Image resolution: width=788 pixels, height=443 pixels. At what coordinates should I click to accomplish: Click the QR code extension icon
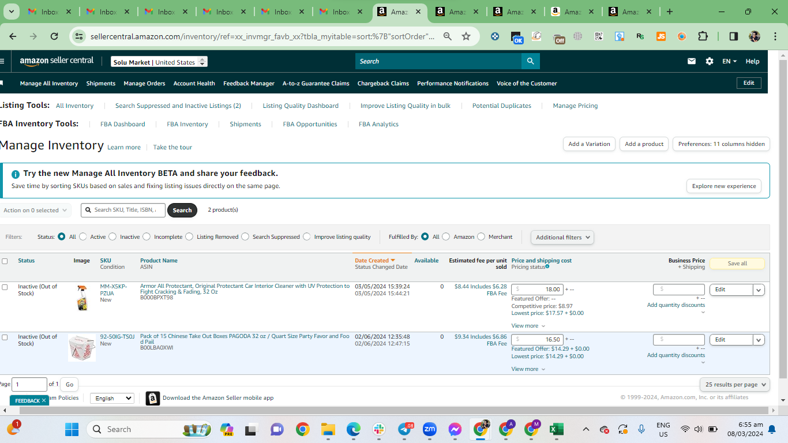coord(599,36)
